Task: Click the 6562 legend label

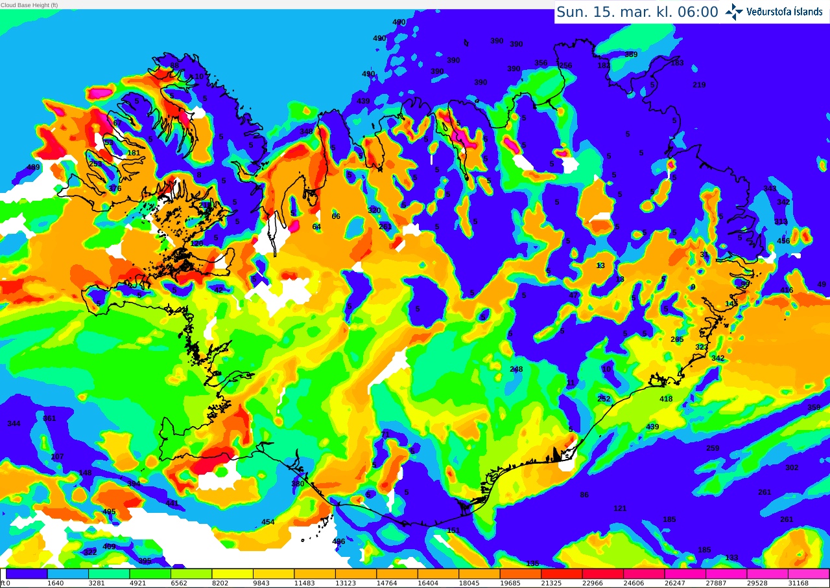Action: [179, 583]
